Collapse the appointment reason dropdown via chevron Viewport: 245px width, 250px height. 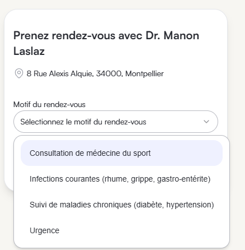pyautogui.click(x=206, y=122)
